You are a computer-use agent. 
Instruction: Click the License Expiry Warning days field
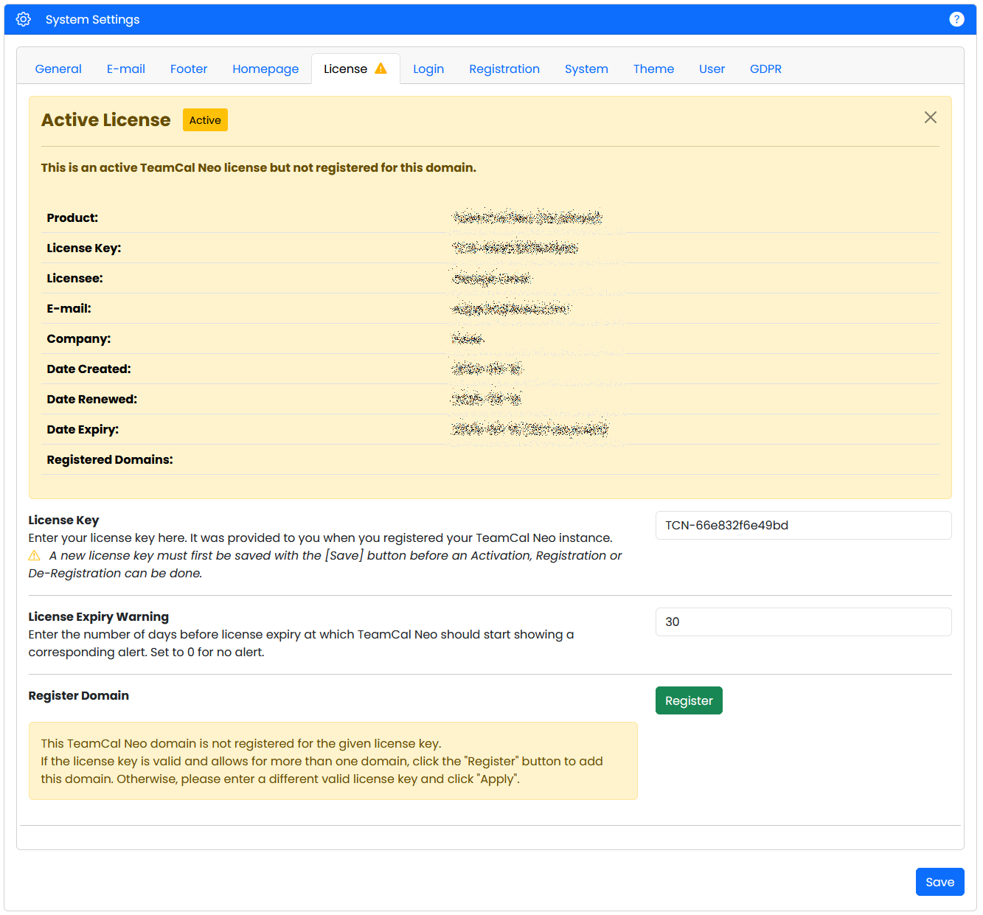(803, 622)
